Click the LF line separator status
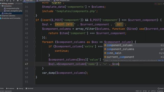164x92 pixels. [x=149, y=91]
